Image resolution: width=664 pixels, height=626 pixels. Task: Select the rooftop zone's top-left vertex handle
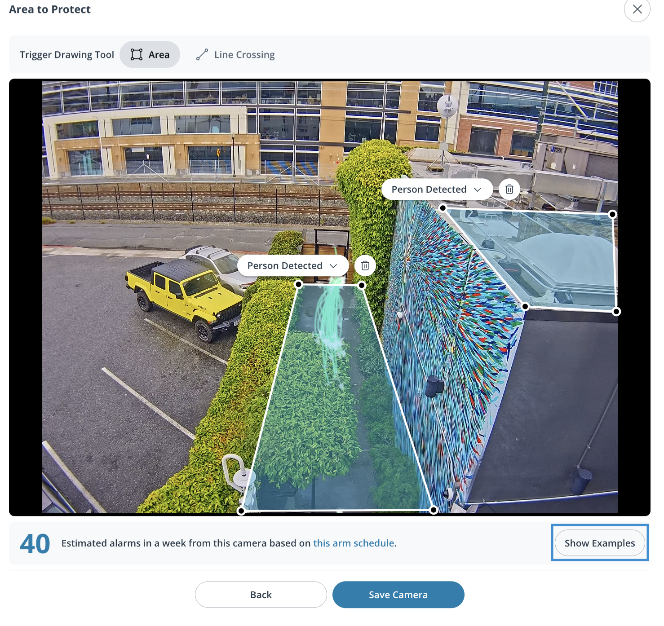click(443, 208)
